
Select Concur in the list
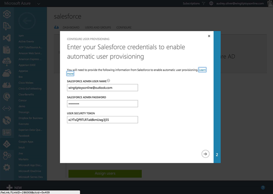(22, 100)
